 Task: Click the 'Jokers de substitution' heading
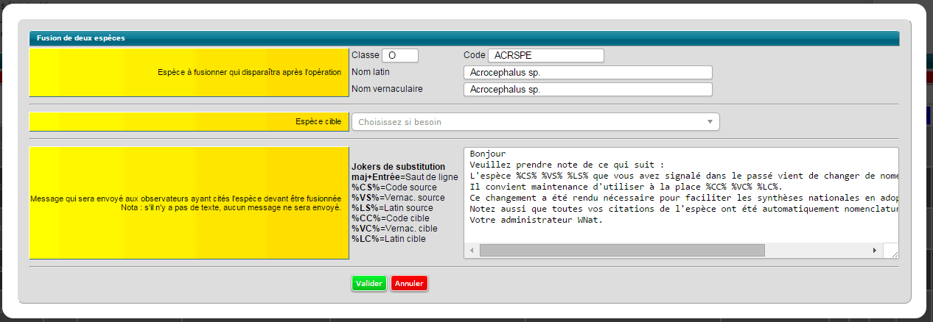point(399,167)
